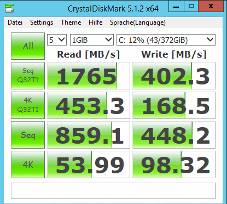Screen dimensions: 227x204
Task: Click the Seq write result 448.2
Action: pyautogui.click(x=174, y=135)
